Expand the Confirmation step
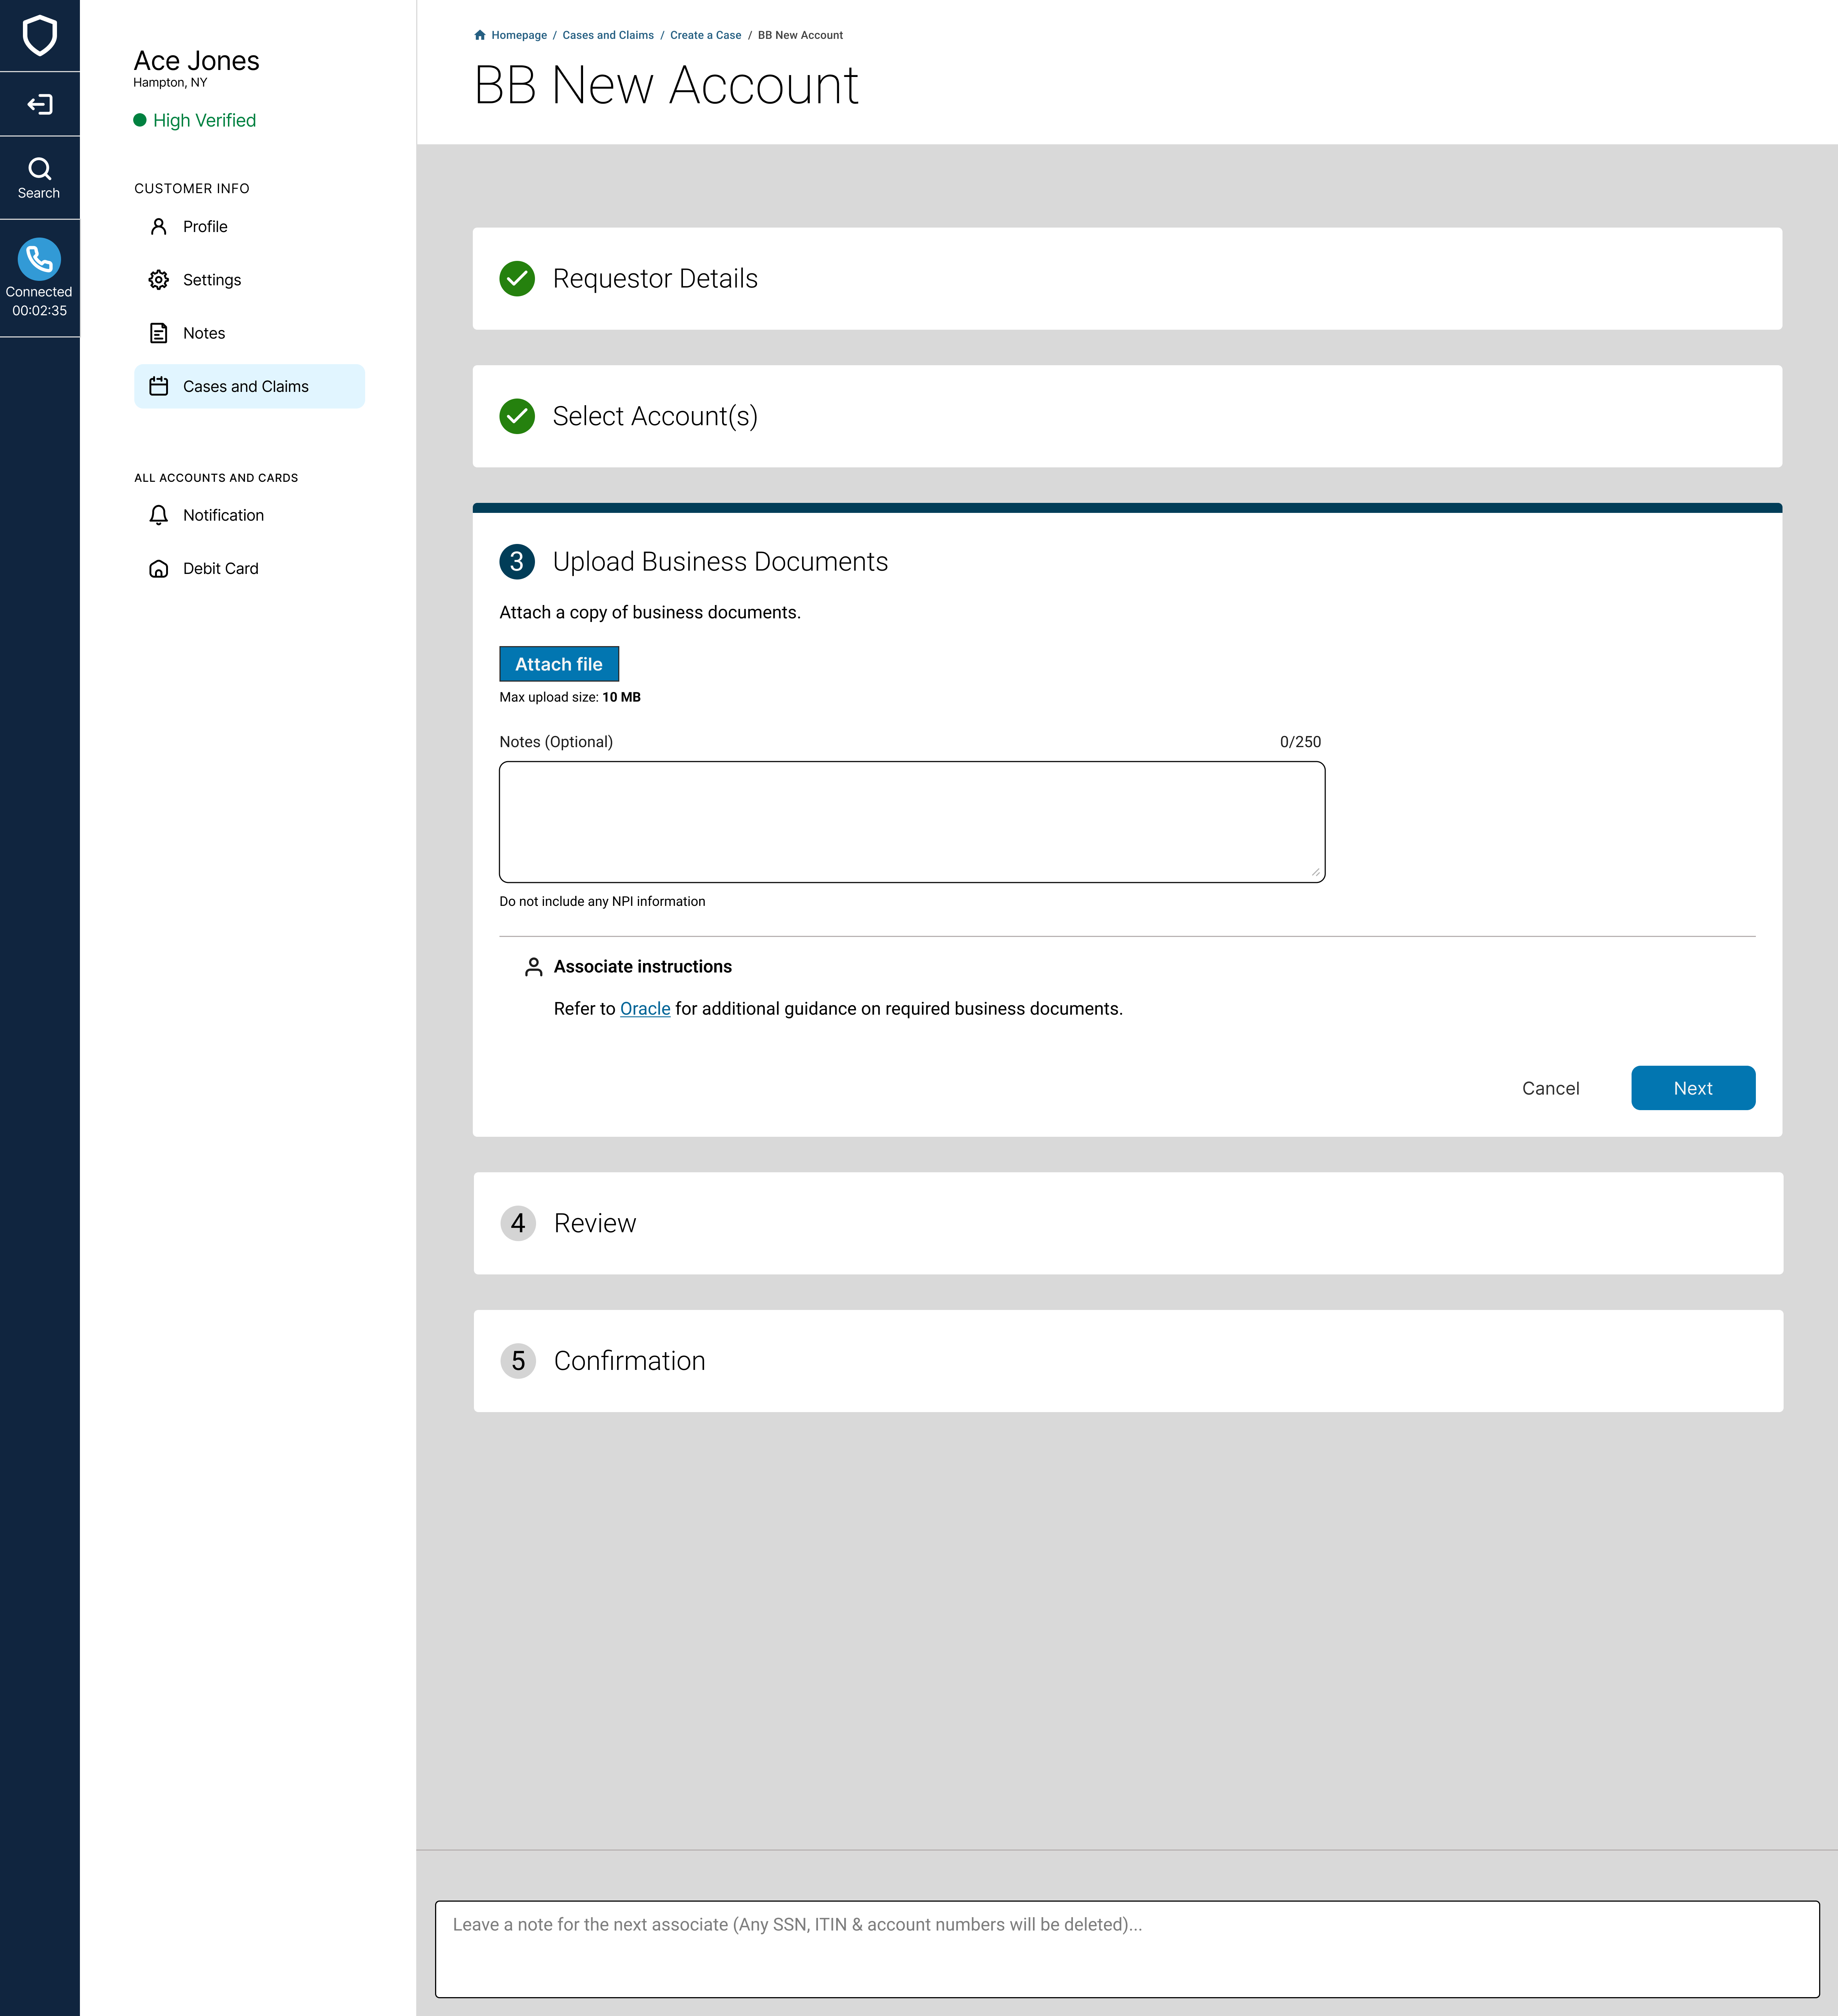The height and width of the screenshot is (2016, 1838). 629,1361
